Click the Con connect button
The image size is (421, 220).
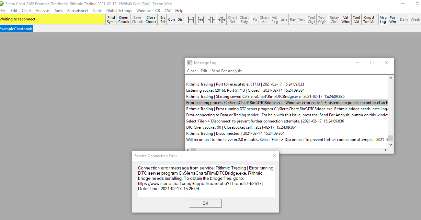coord(172,19)
